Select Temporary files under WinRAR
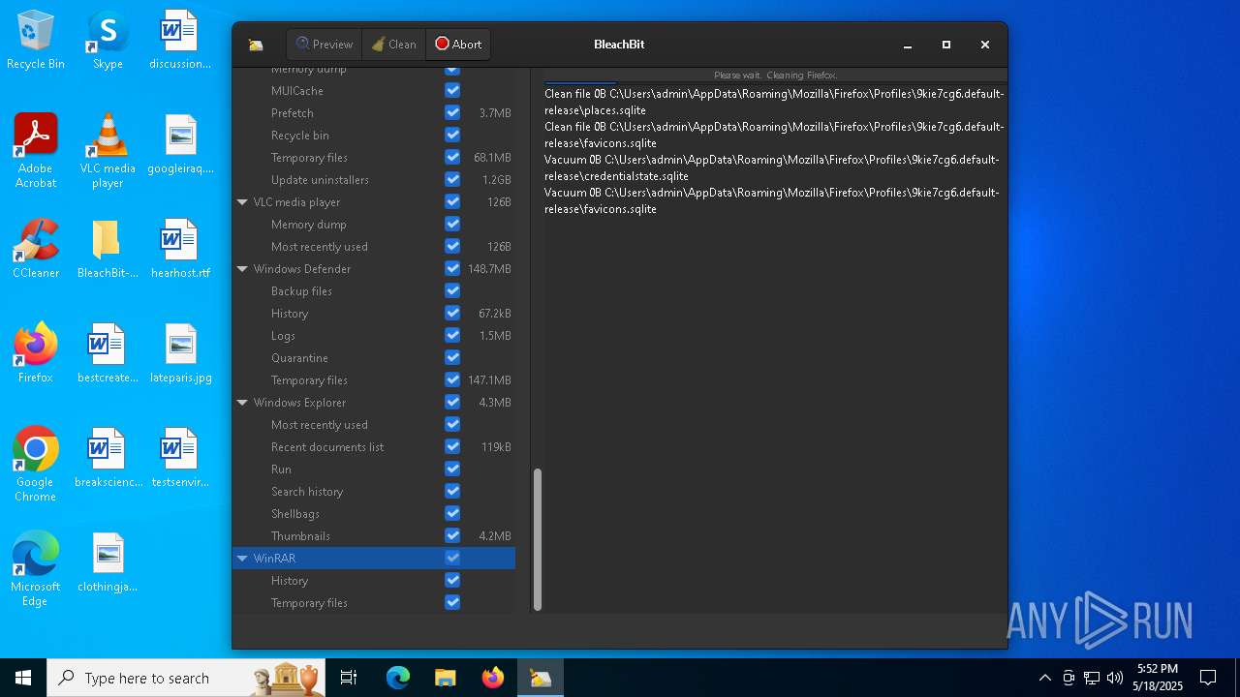 pos(309,603)
